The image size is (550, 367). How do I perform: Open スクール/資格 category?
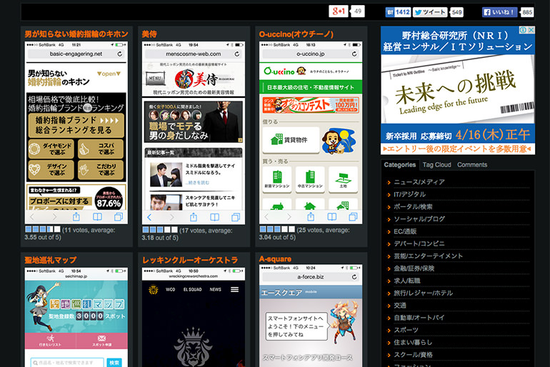tap(413, 355)
